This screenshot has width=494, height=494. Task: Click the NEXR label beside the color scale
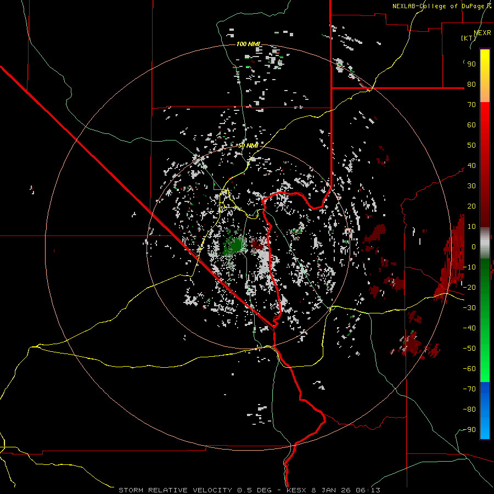tap(482, 33)
